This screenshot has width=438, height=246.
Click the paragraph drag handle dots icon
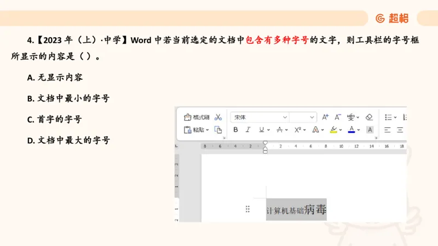tap(247, 209)
